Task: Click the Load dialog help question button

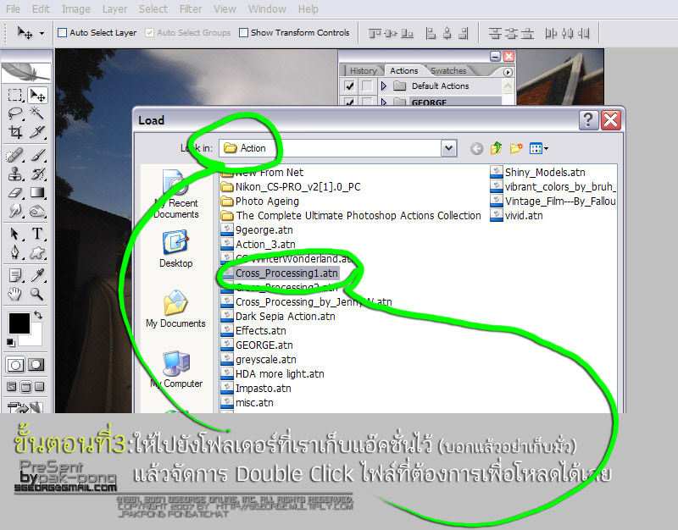Action: point(588,120)
